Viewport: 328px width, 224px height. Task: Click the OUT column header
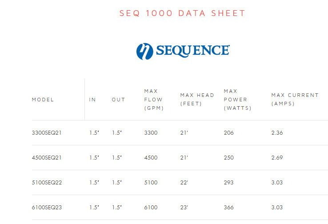[118, 100]
